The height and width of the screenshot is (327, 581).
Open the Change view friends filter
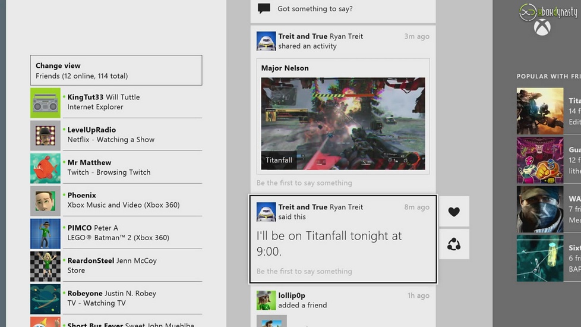pos(116,71)
